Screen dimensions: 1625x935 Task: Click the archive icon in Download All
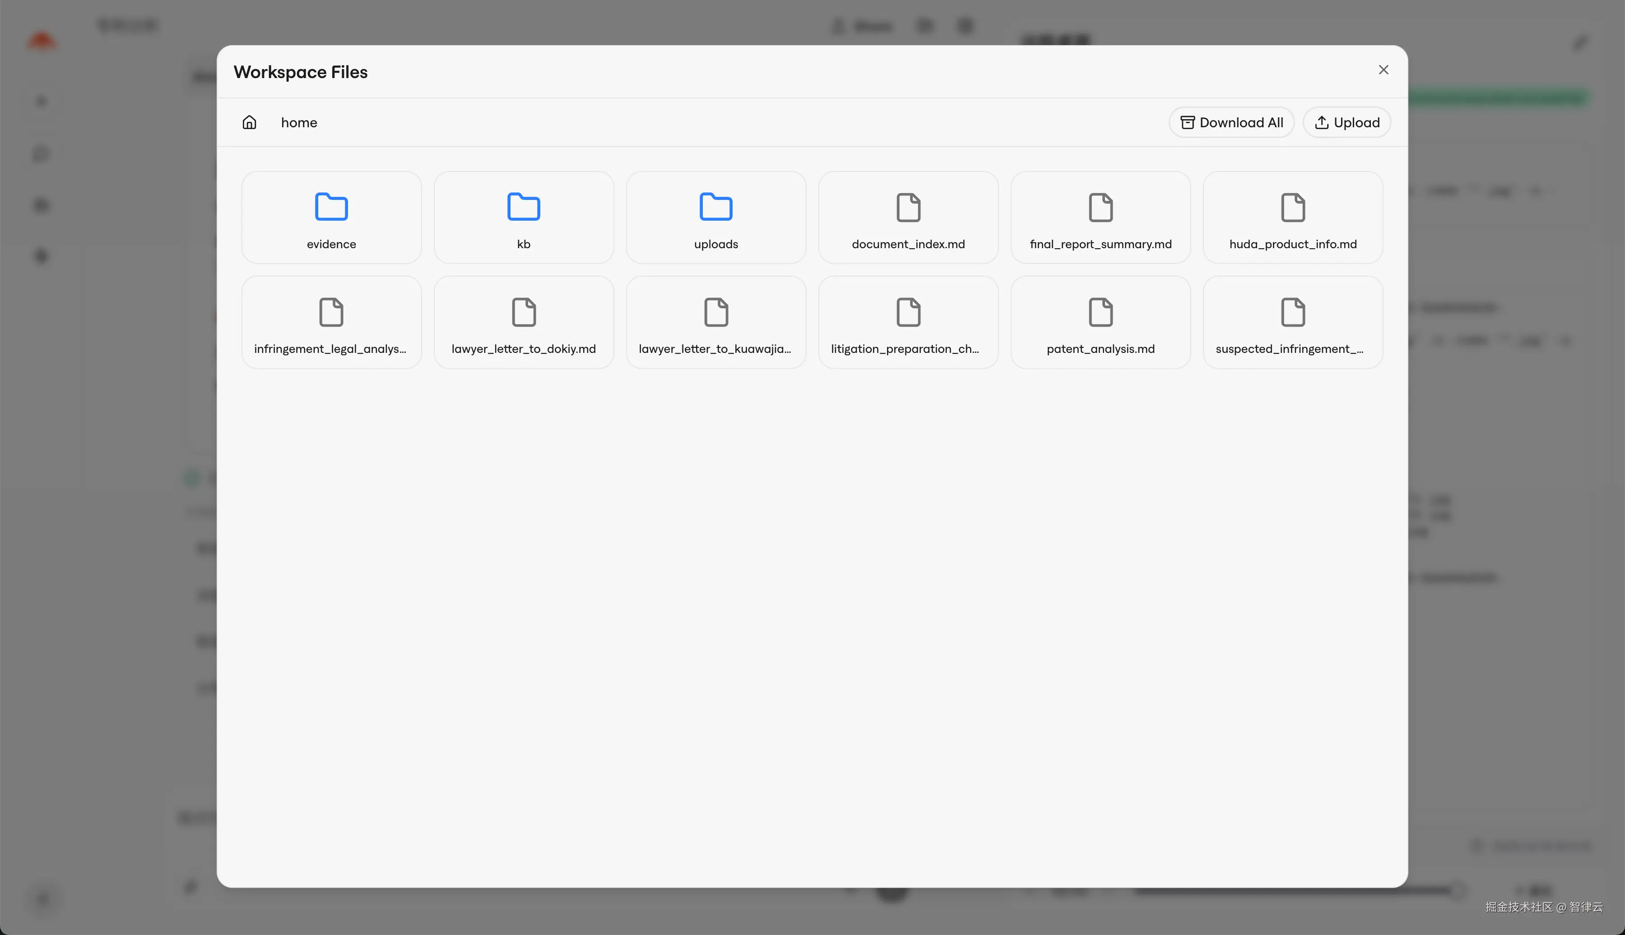[x=1187, y=123]
